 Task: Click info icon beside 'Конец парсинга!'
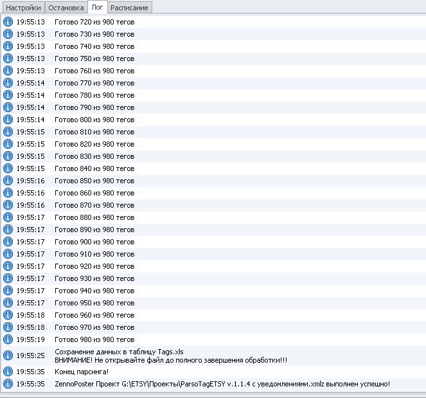pos(8,372)
